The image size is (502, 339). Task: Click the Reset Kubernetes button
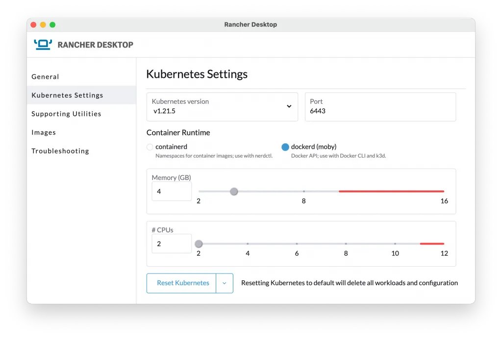[181, 283]
